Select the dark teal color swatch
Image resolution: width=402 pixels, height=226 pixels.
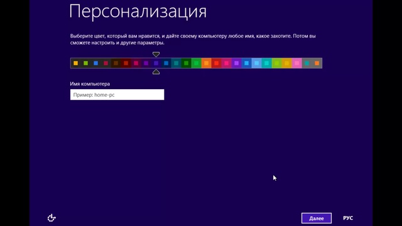click(x=176, y=63)
